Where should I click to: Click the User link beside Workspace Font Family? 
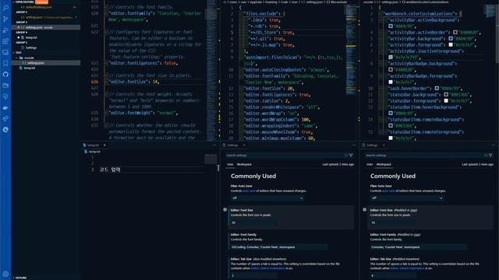pos(417,235)
